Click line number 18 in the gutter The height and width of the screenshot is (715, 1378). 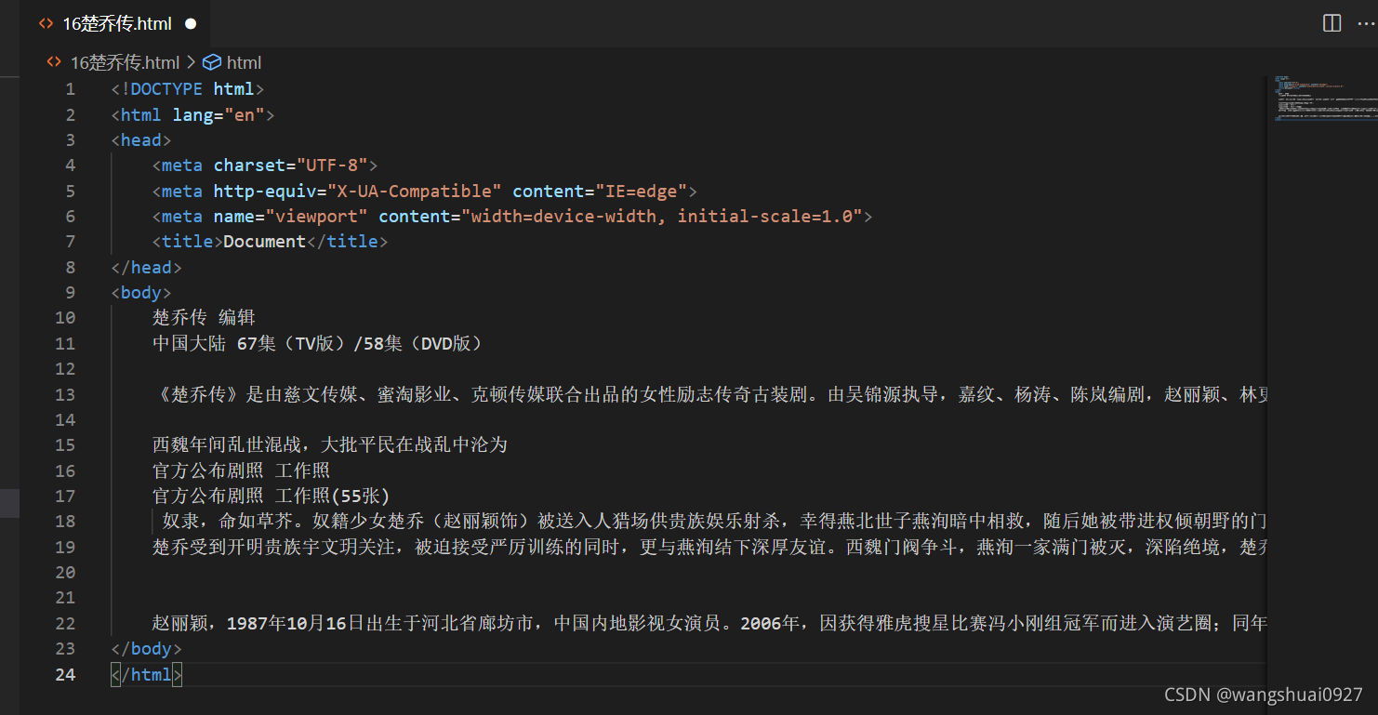click(x=65, y=521)
